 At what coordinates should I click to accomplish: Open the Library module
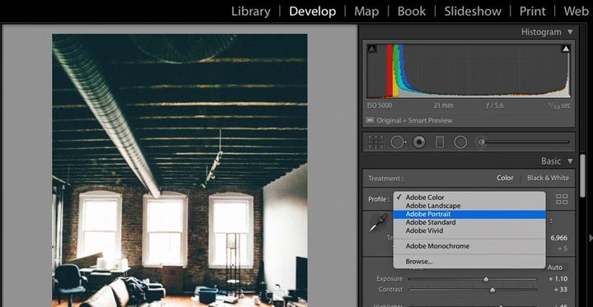click(250, 12)
